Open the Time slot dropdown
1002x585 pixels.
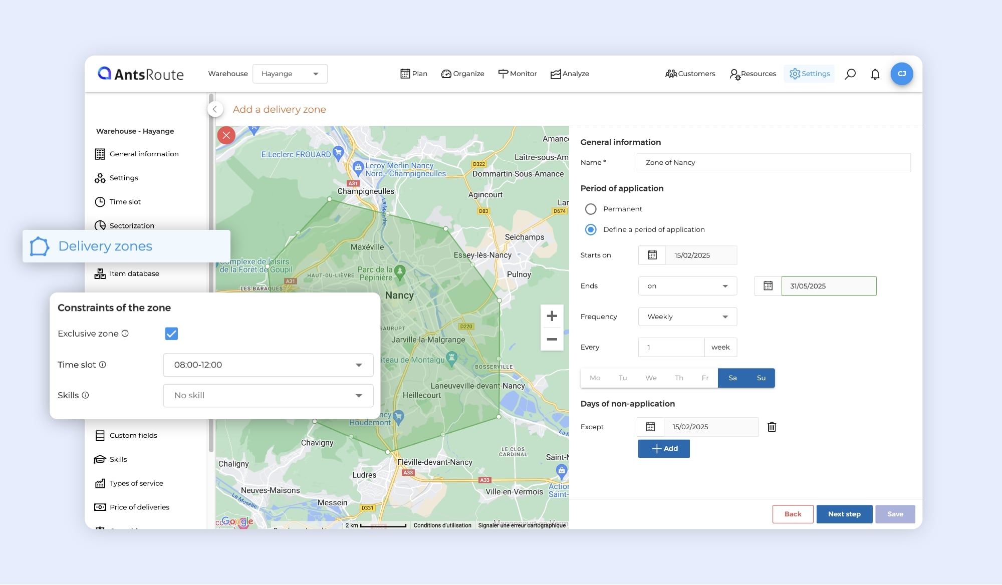pos(268,365)
